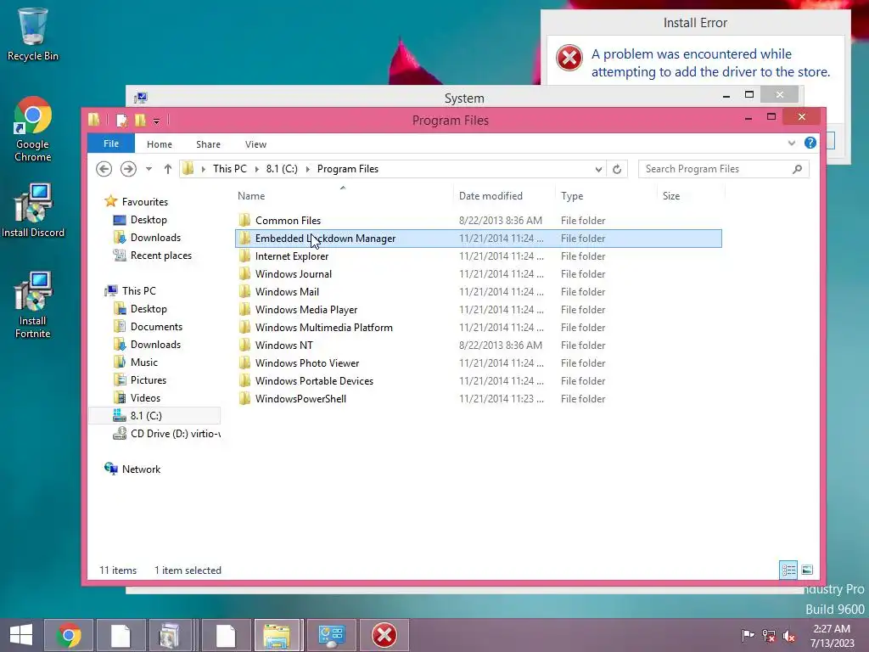The width and height of the screenshot is (869, 652).
Task: Switch to large icons view layout icon
Action: (x=808, y=570)
